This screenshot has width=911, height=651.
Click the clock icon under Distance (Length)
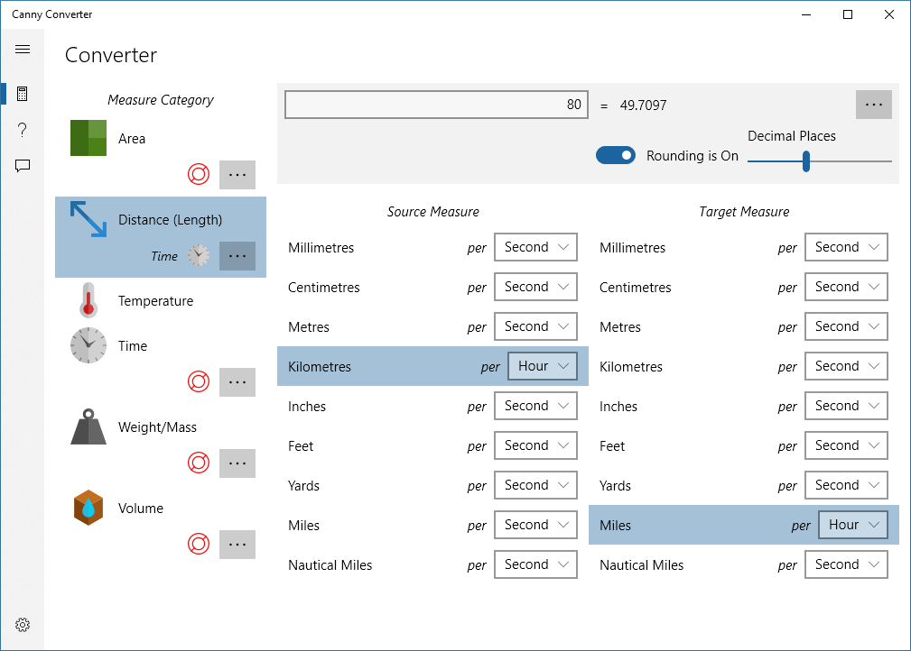pos(199,256)
